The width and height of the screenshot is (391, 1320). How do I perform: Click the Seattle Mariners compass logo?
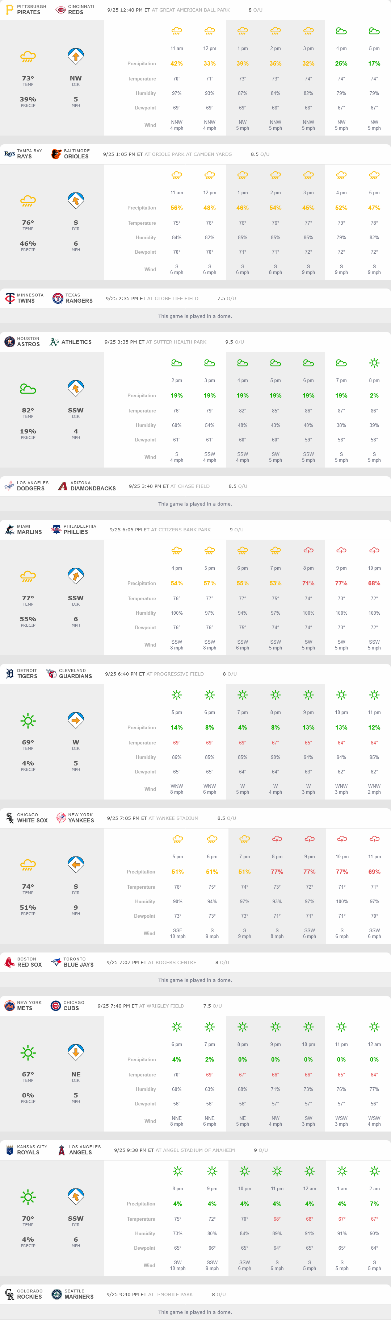(x=57, y=1294)
